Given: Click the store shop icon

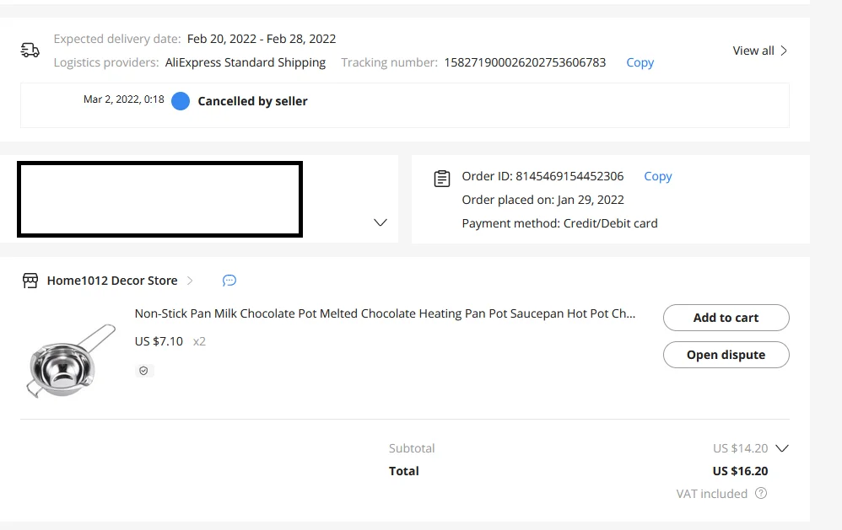Looking at the screenshot, I should pos(30,281).
